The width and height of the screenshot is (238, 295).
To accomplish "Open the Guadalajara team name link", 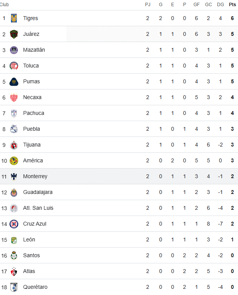I will 38,192.
